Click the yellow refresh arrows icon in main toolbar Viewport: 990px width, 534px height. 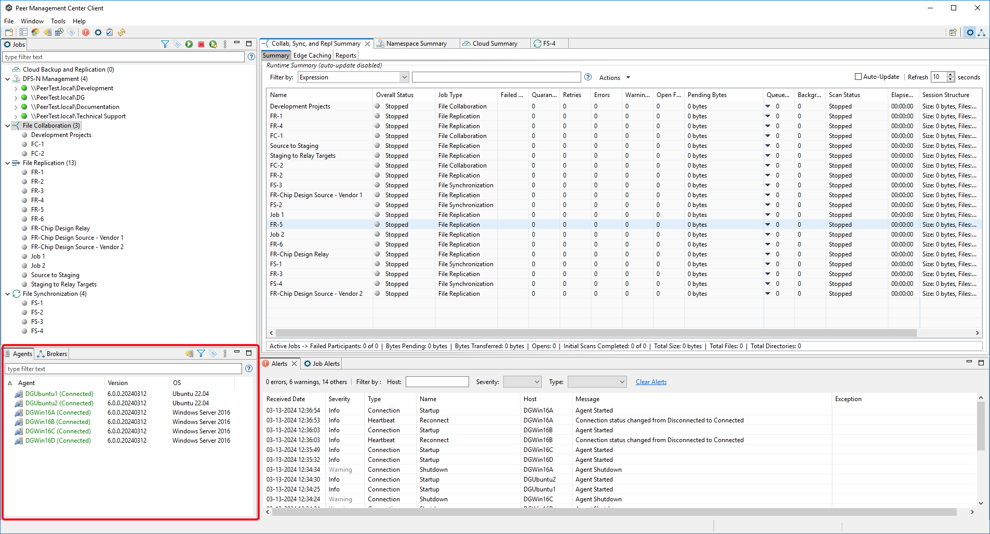122,32
